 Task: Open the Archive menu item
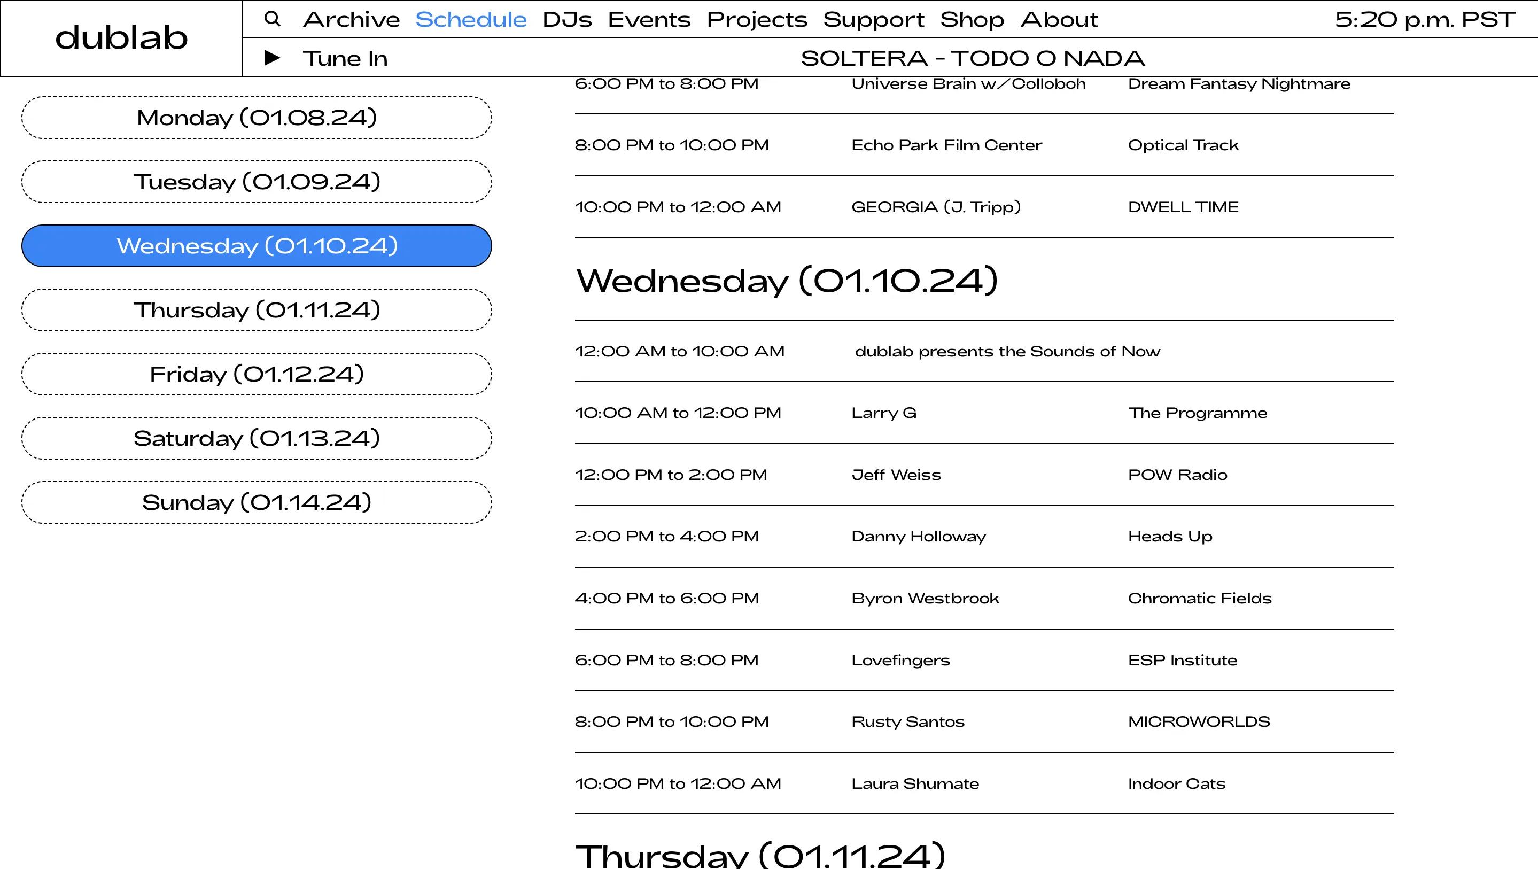coord(352,20)
